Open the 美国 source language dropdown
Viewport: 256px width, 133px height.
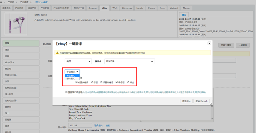[78, 61]
